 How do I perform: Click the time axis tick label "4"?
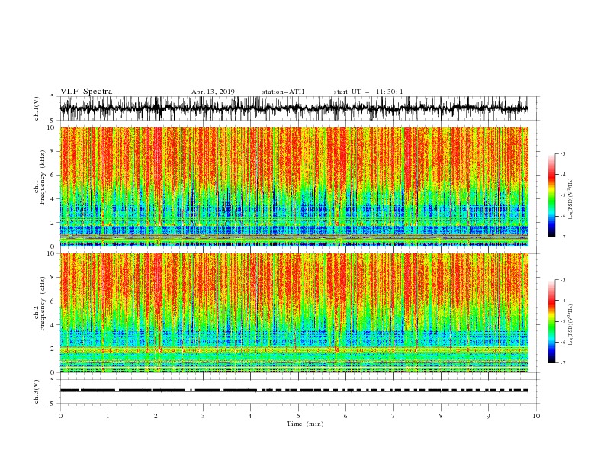[x=250, y=416]
